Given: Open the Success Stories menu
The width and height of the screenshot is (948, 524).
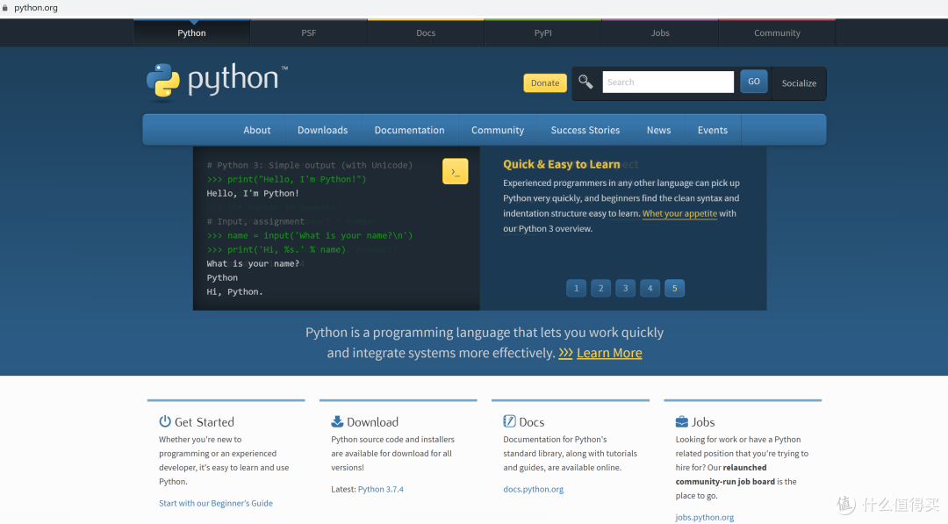Looking at the screenshot, I should click(x=585, y=130).
